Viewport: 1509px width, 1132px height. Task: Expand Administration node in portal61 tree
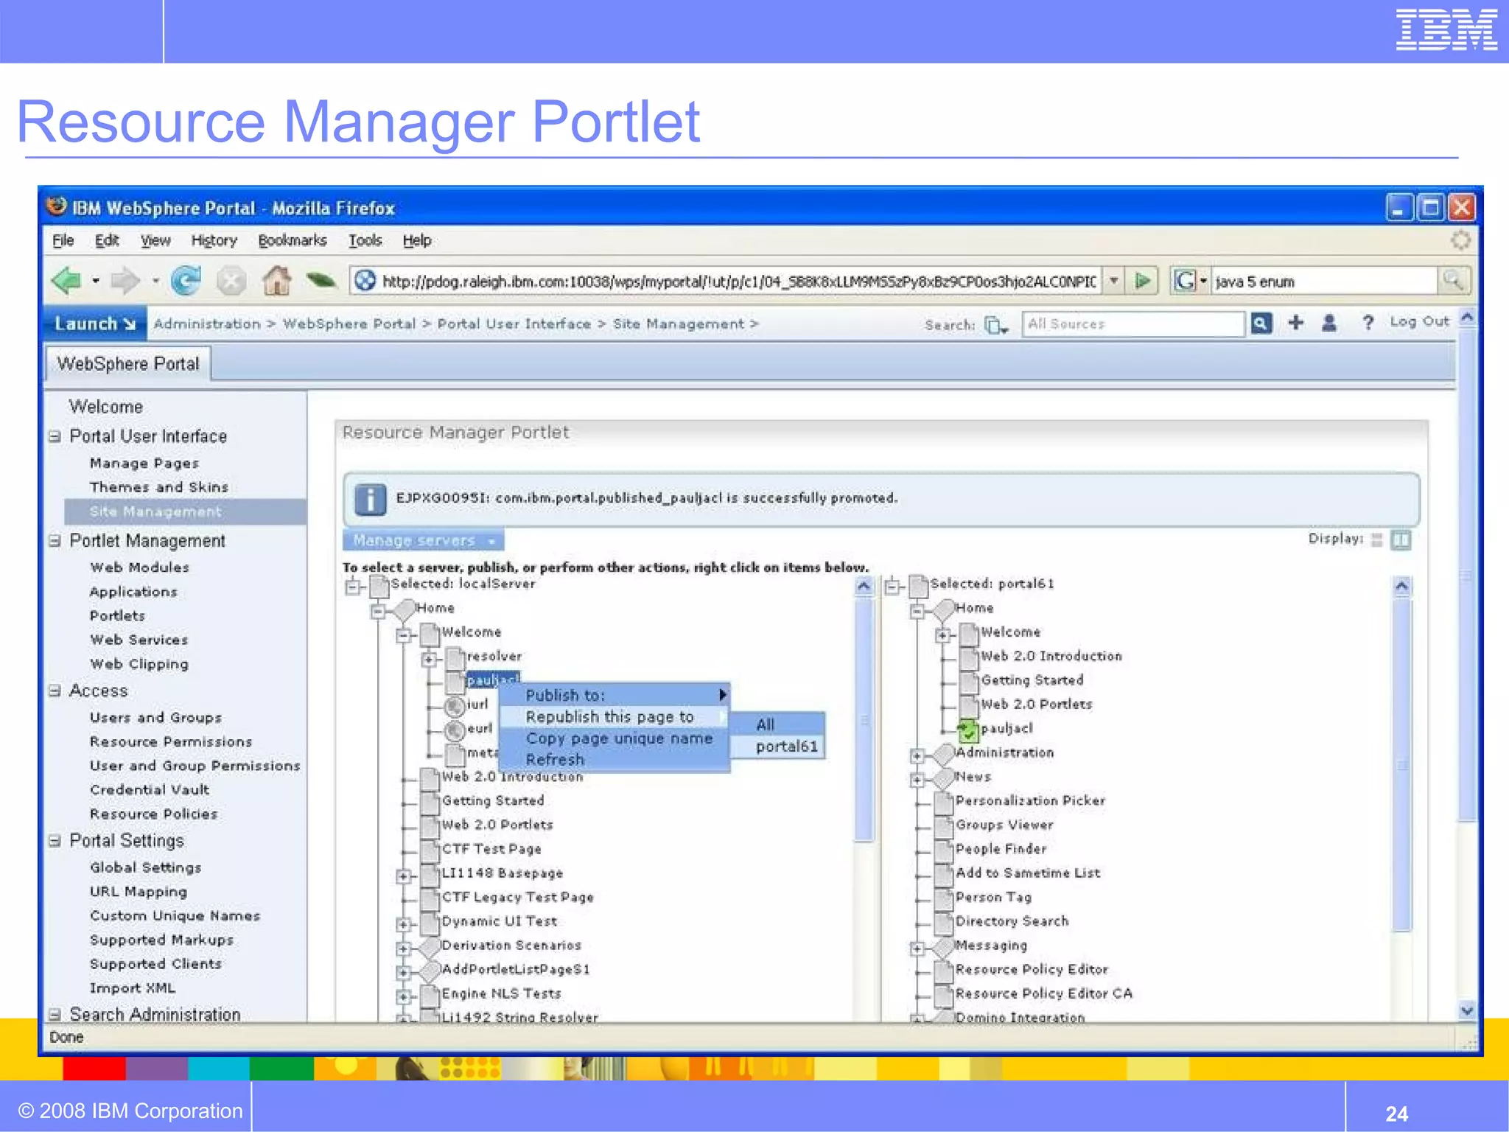coord(917,755)
